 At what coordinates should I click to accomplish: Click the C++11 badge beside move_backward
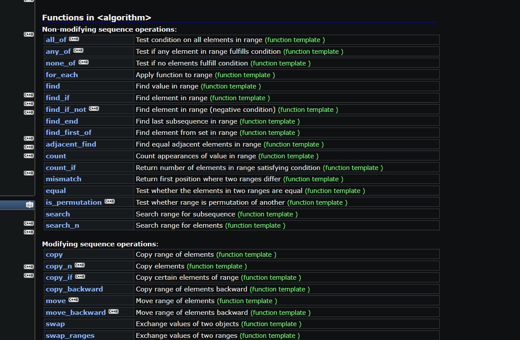pyautogui.click(x=113, y=312)
